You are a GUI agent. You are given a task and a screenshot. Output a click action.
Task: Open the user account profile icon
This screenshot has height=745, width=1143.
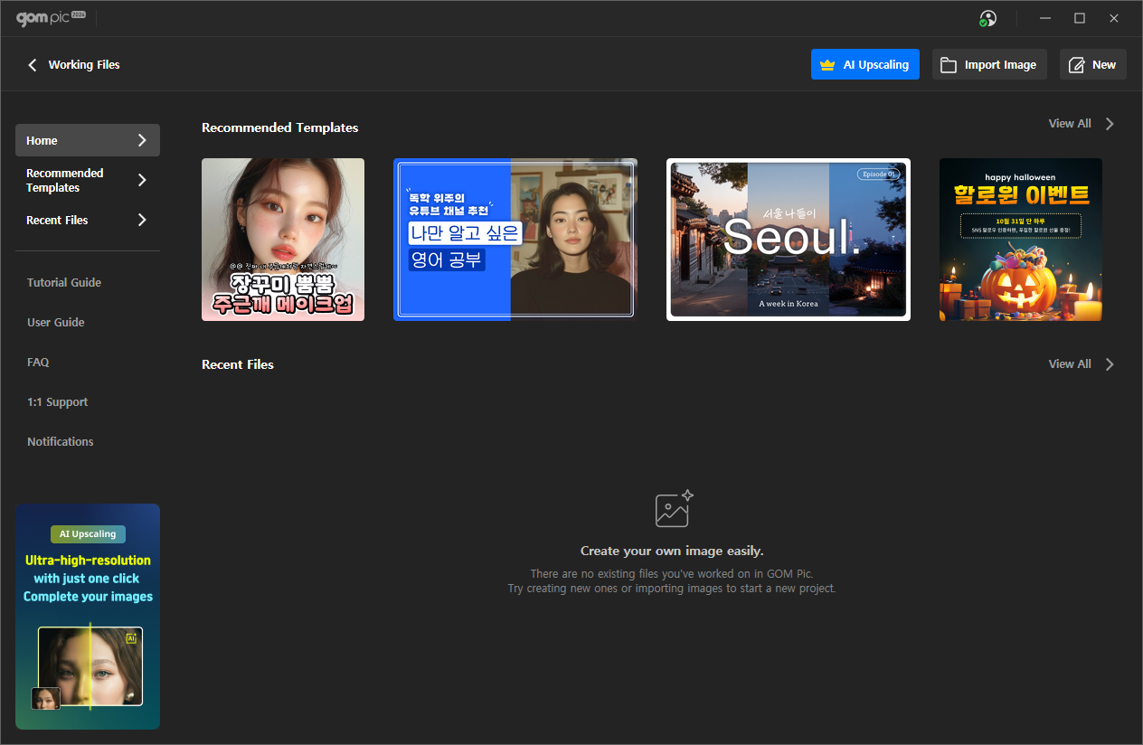pyautogui.click(x=987, y=18)
